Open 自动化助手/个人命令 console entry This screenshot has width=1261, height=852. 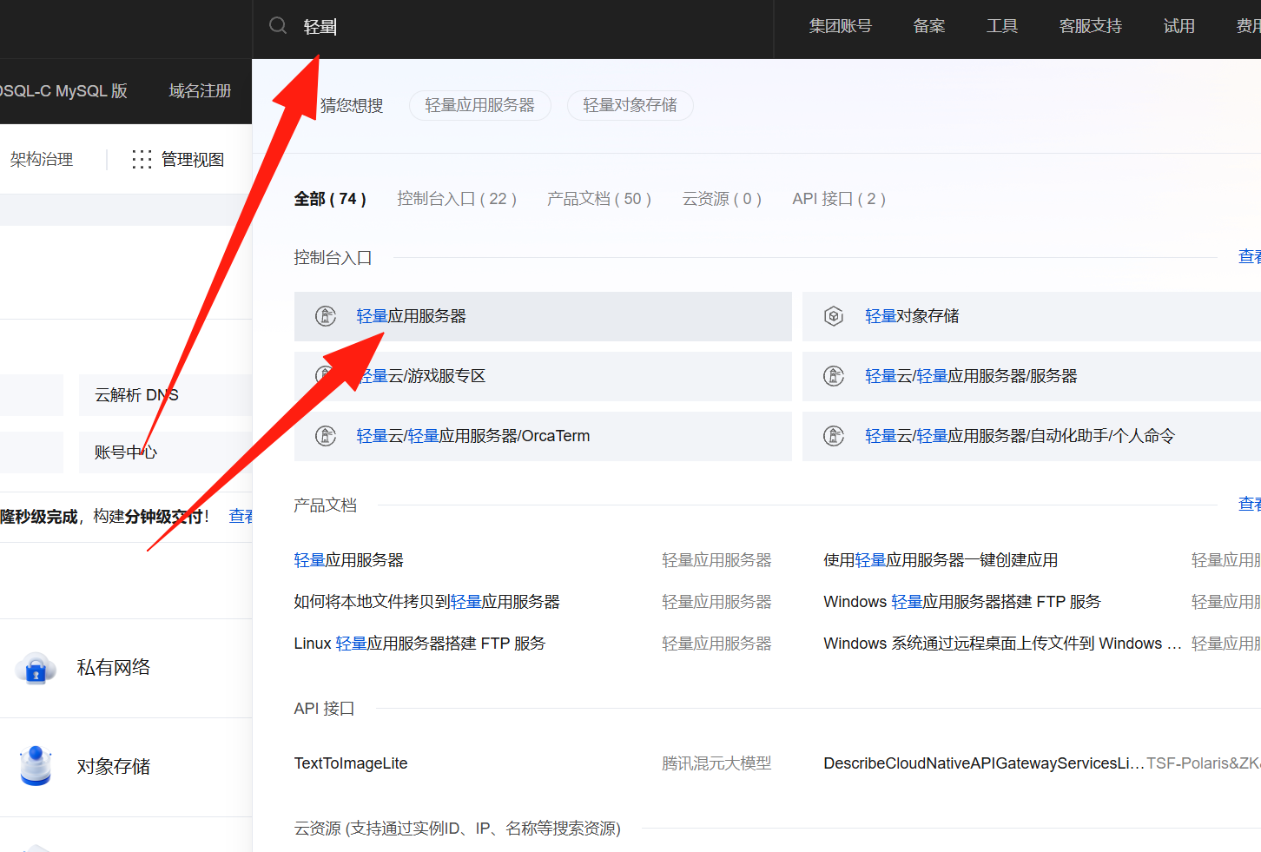click(x=1032, y=436)
